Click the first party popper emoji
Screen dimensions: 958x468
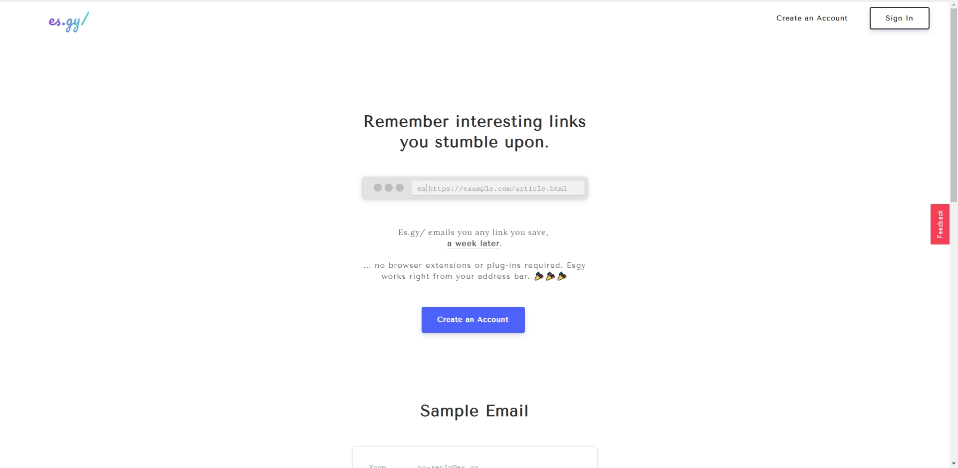[x=539, y=276]
